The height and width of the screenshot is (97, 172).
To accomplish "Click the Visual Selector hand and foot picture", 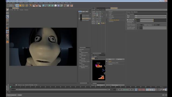I will [99, 70].
